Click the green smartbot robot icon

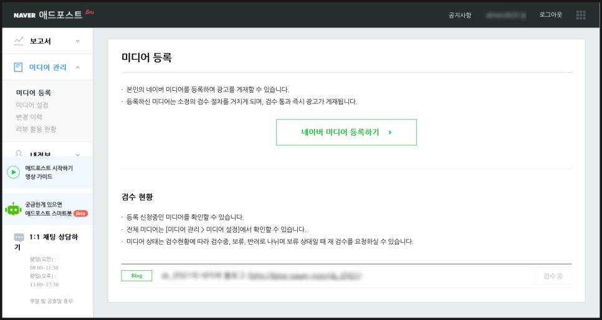14,209
